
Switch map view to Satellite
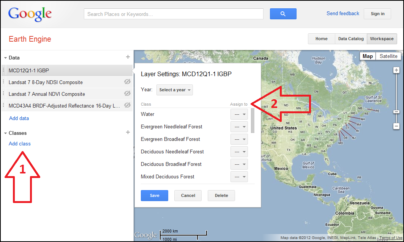[x=388, y=56]
